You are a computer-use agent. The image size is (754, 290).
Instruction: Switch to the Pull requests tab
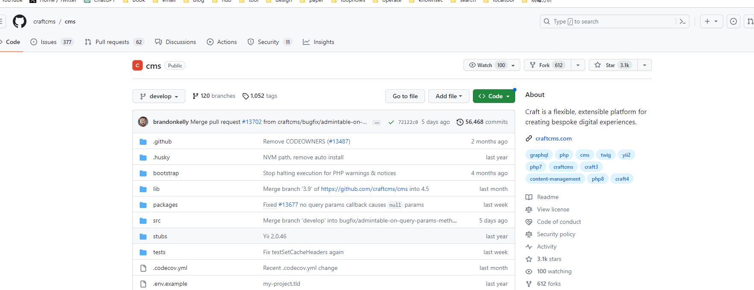(x=114, y=42)
